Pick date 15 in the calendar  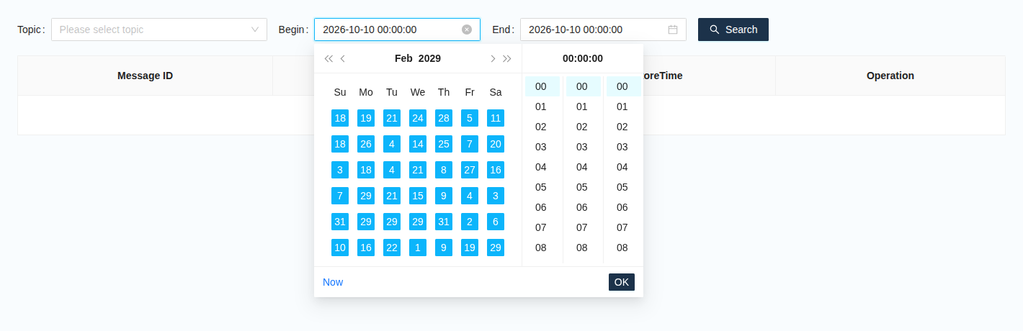[x=418, y=196]
